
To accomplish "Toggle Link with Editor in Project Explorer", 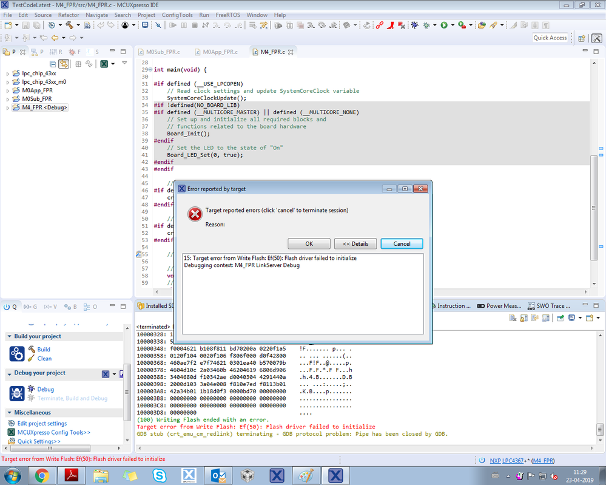I will [x=64, y=64].
